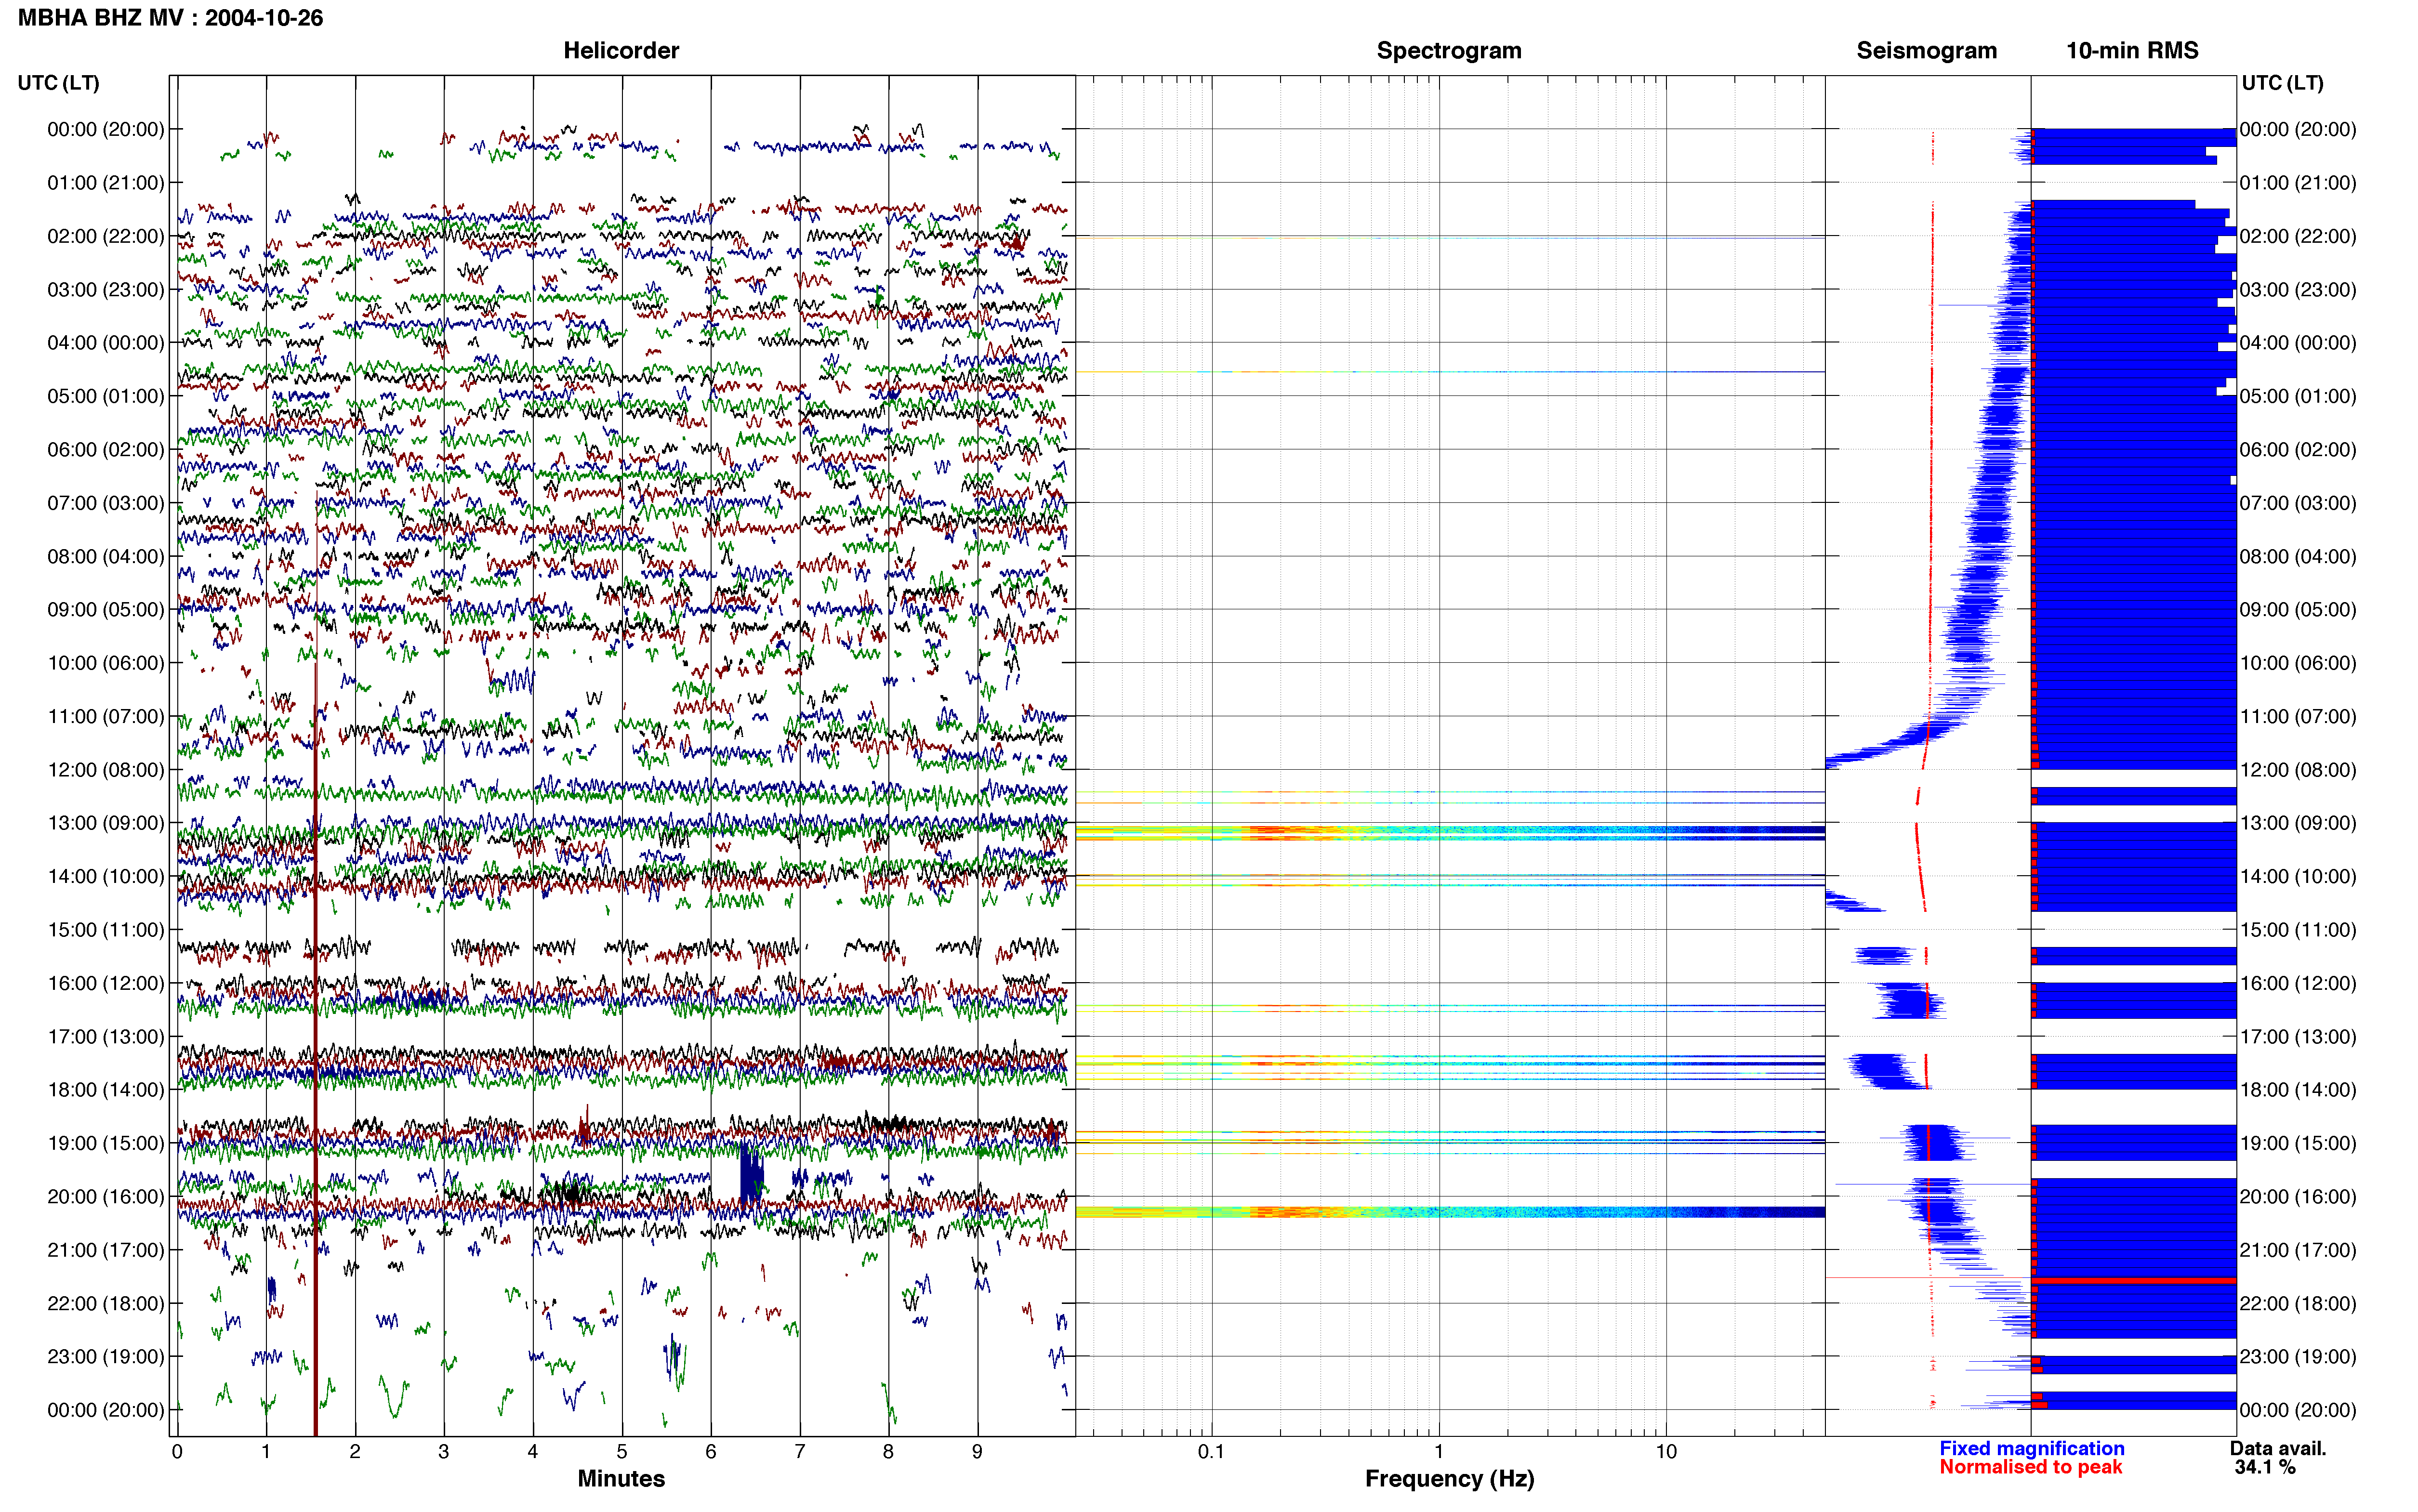
Task: Click "19:00 (15:00)" on the RMS time axis
Action: tap(2298, 1143)
